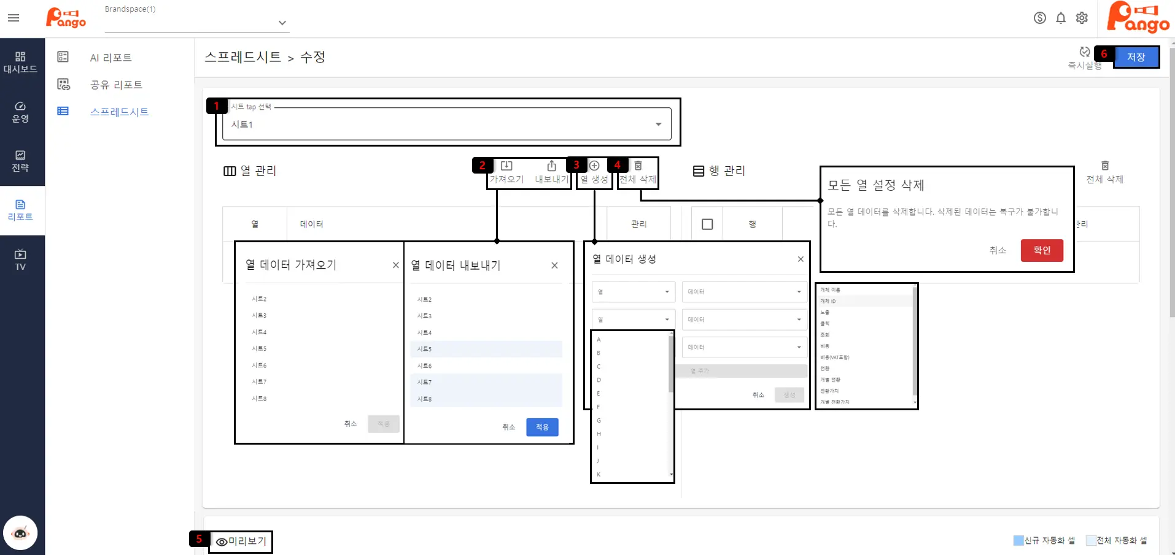Select 시트5 in the export list
This screenshot has height=555, width=1175.
486,349
